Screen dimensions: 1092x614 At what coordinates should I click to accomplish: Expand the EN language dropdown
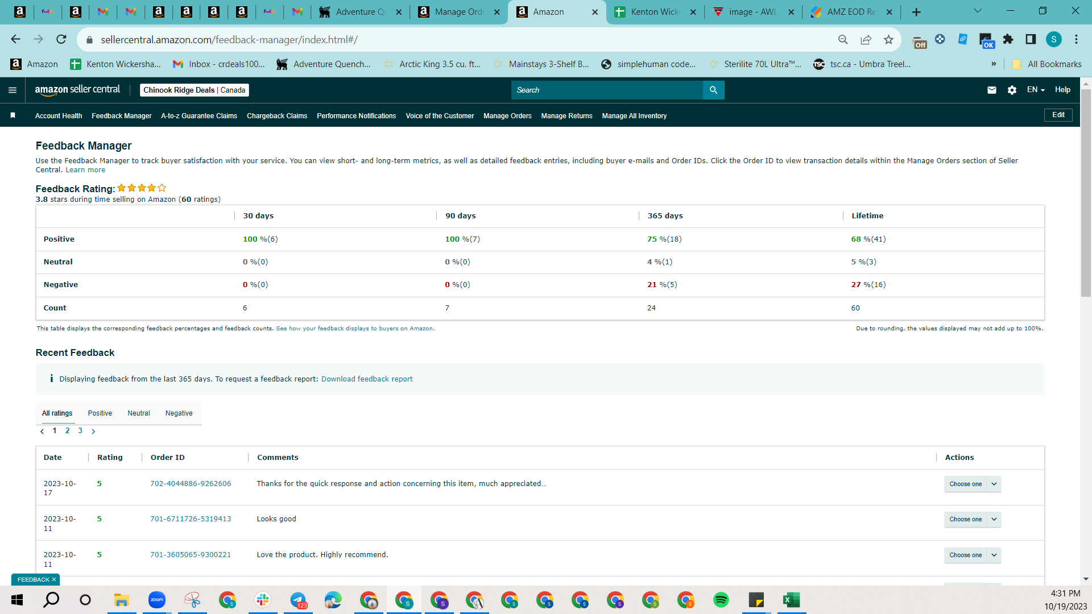tap(1036, 90)
